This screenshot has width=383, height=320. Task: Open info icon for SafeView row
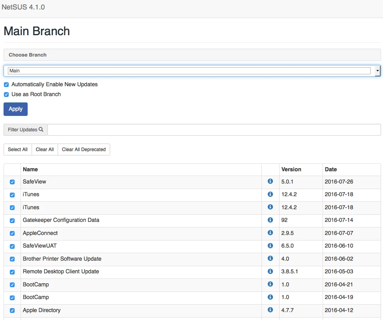pyautogui.click(x=270, y=181)
